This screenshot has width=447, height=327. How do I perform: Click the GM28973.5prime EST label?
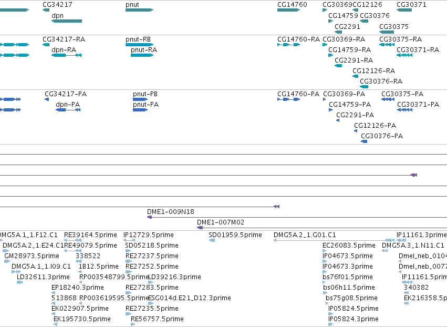point(32,256)
